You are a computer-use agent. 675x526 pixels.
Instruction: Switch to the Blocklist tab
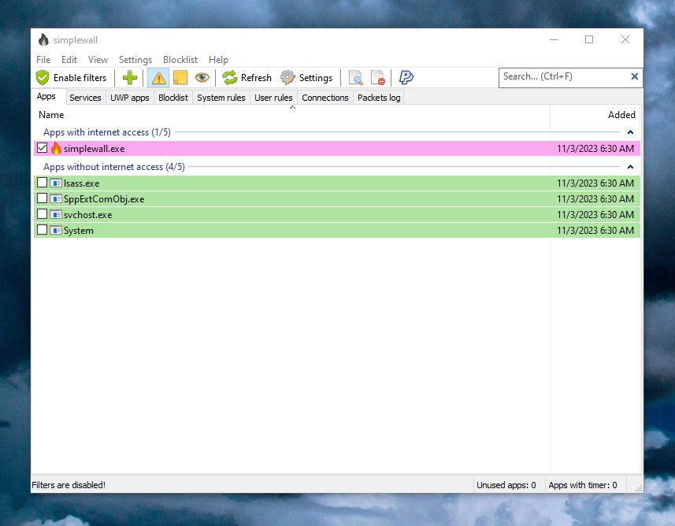click(173, 98)
